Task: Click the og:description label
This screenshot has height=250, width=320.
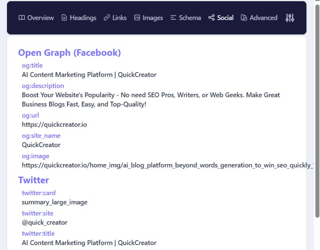Action: tap(43, 86)
